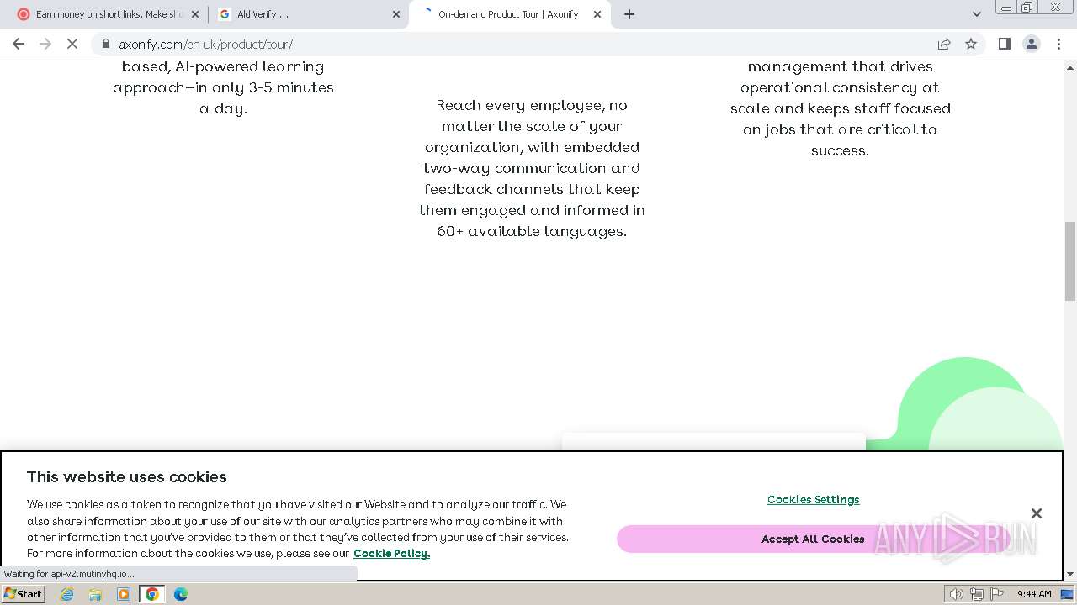Click the scrollbar down arrow
The image size is (1077, 605).
coord(1070,575)
